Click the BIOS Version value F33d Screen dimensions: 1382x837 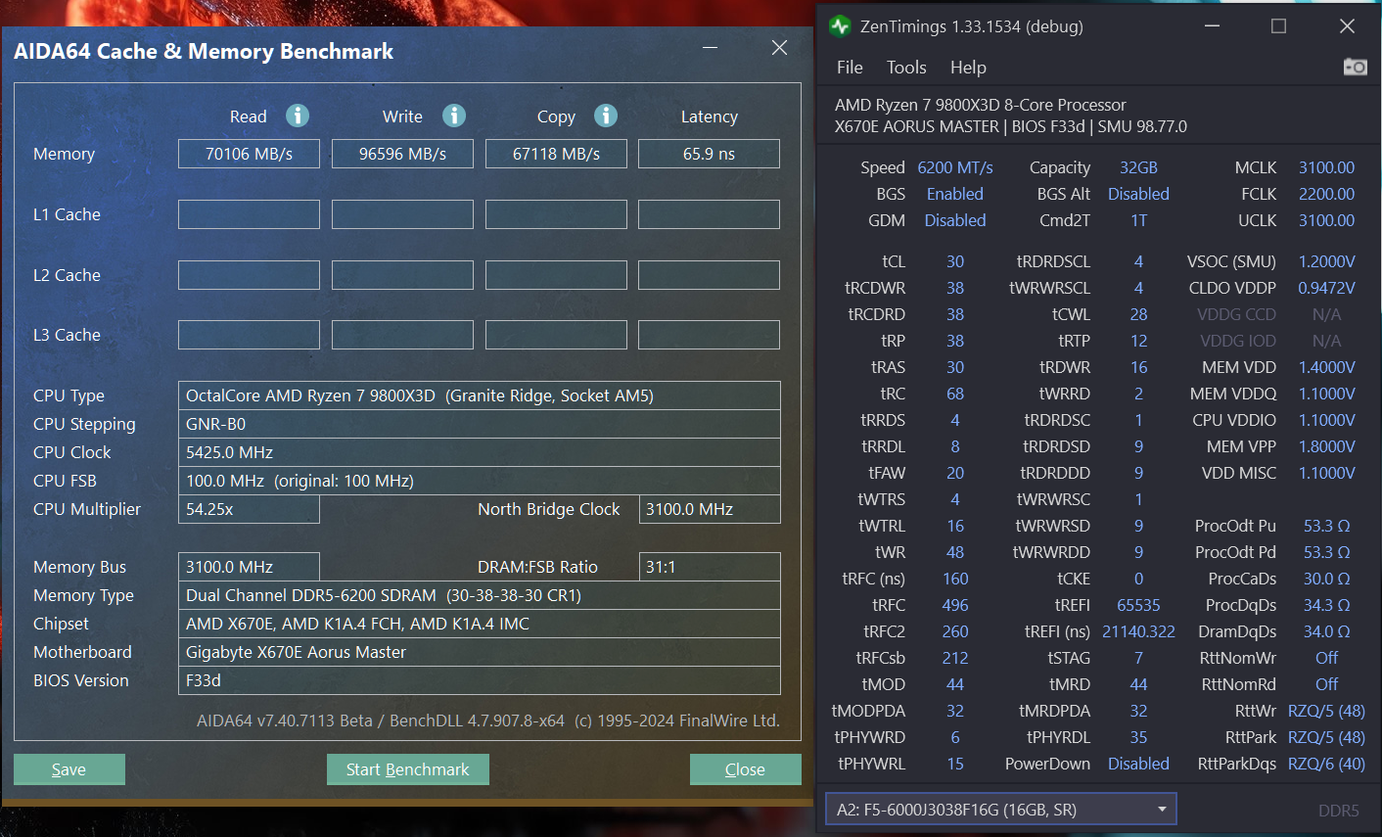[x=480, y=680]
